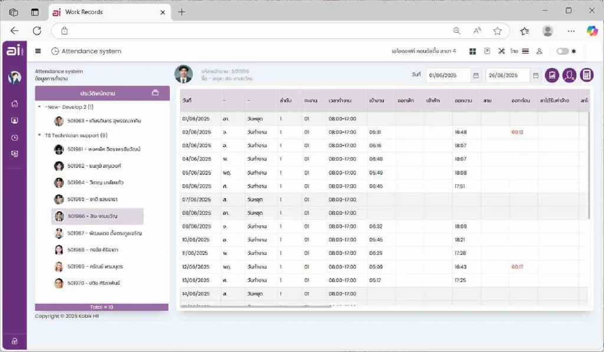The image size is (604, 352).
Task: Click the tools settings icon in header
Action: point(501,51)
